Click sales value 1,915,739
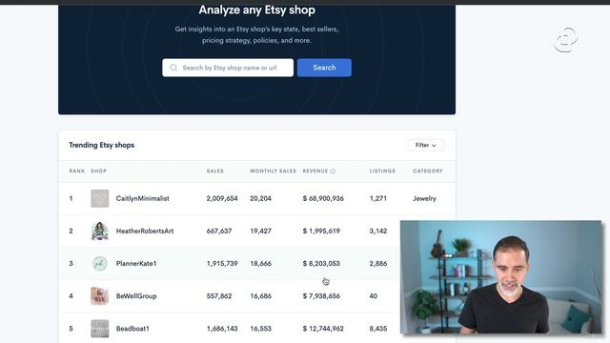610x343 pixels. [x=222, y=264]
